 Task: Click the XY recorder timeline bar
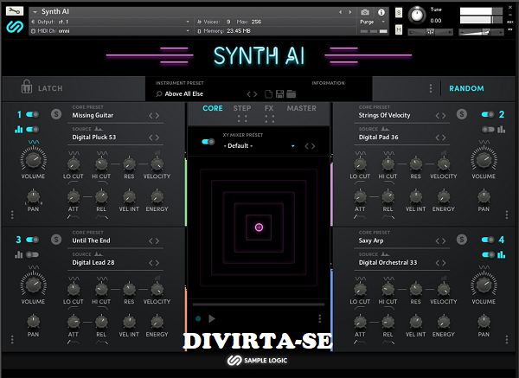click(259, 304)
